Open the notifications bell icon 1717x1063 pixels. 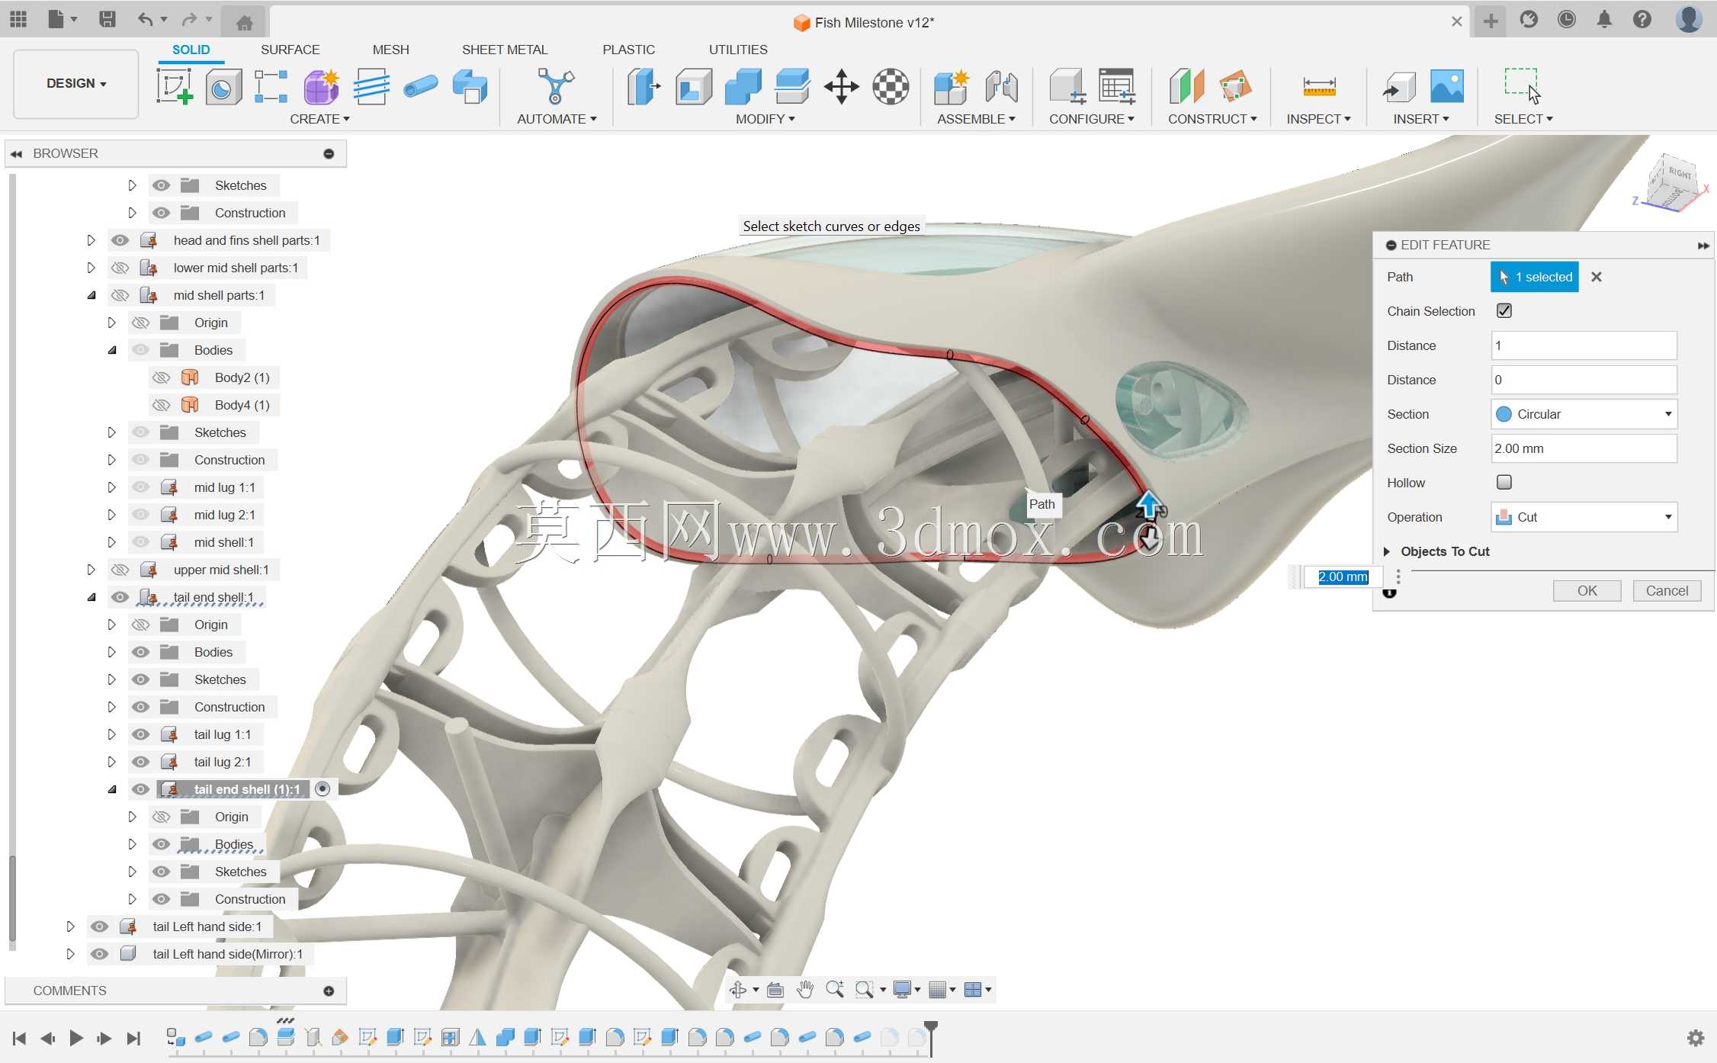1604,19
